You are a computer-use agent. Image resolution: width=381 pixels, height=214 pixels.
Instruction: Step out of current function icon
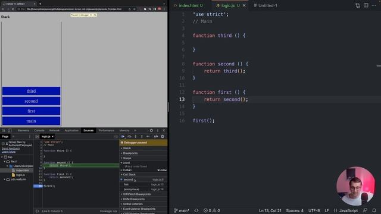[142, 137]
